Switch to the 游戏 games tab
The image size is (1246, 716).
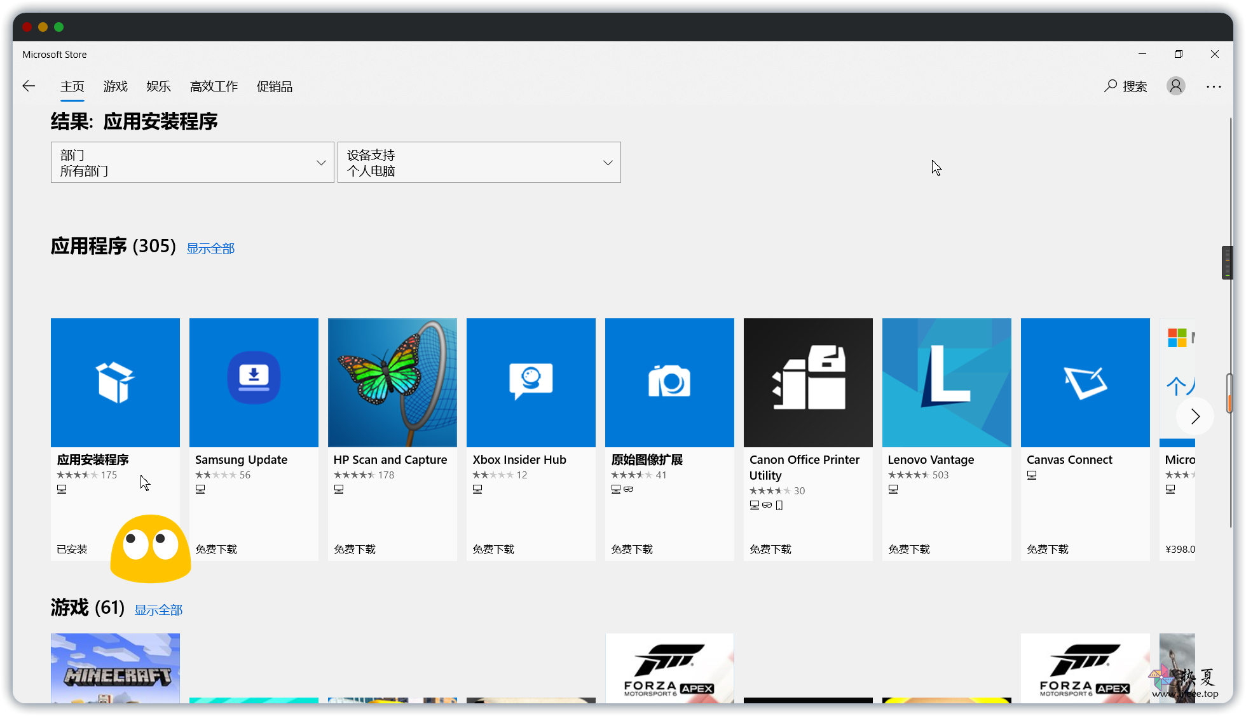tap(116, 86)
